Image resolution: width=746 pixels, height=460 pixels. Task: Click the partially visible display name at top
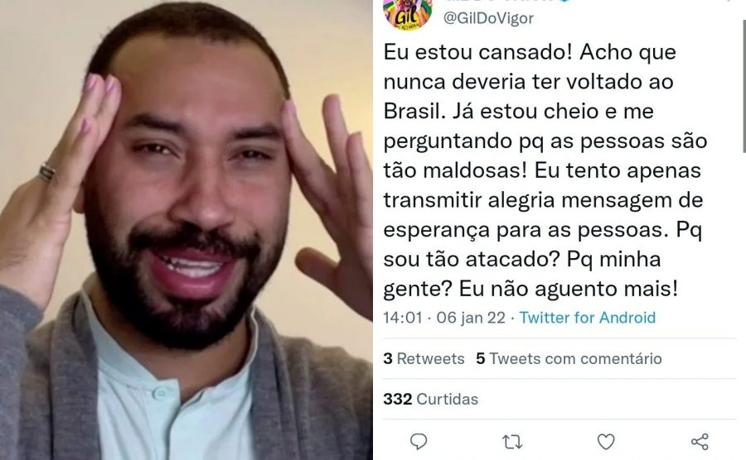[x=500, y=2]
